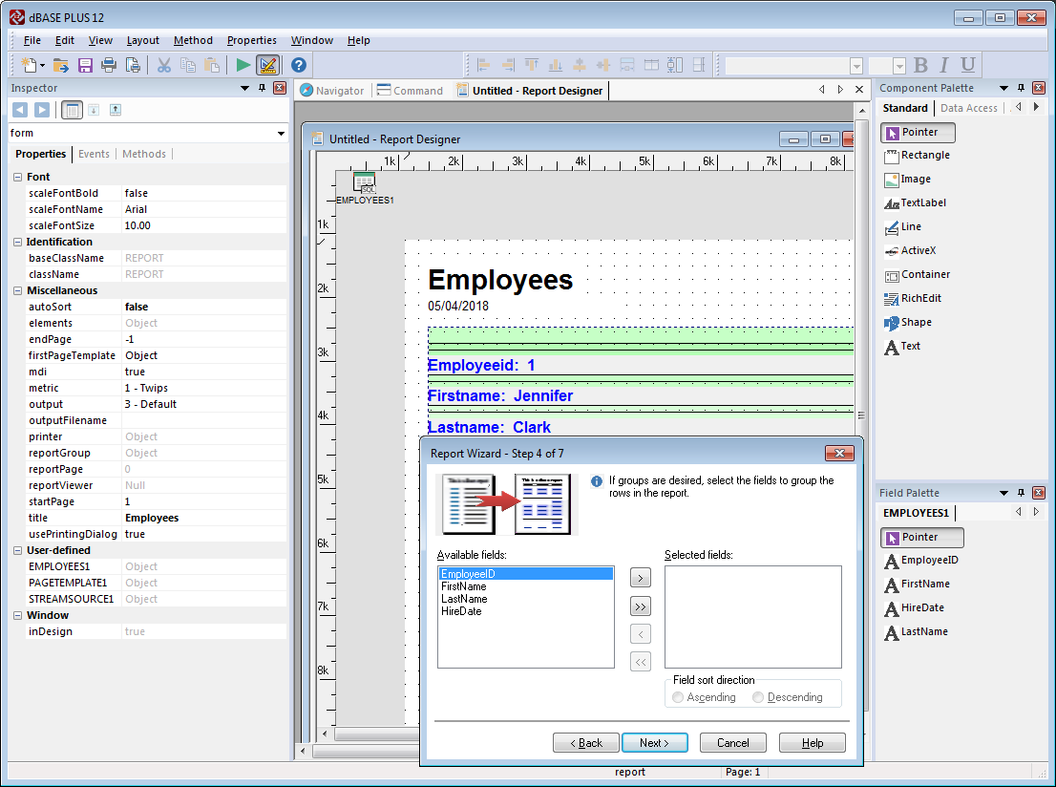Click the Open file folder icon
The height and width of the screenshot is (787, 1056).
pos(60,65)
